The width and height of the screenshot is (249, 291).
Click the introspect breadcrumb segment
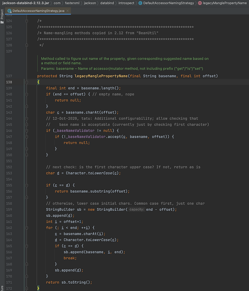(126, 3)
